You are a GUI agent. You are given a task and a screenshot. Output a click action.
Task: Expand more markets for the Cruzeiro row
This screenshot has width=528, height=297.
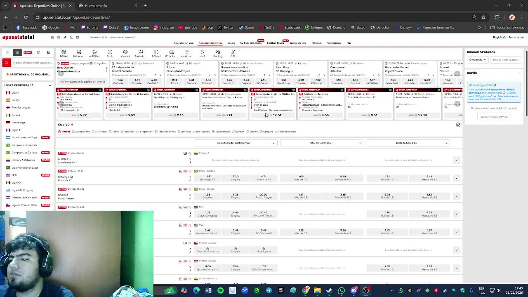point(456,196)
